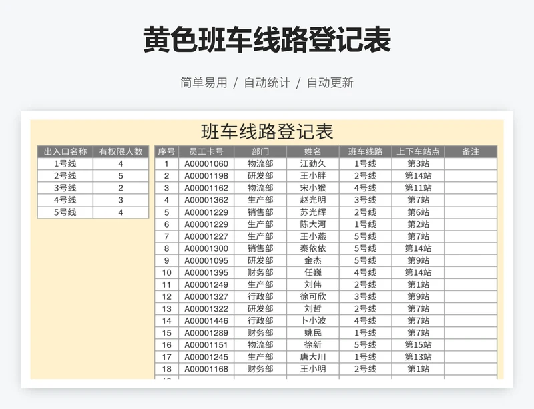Select the 班车线路 column header

click(365, 152)
